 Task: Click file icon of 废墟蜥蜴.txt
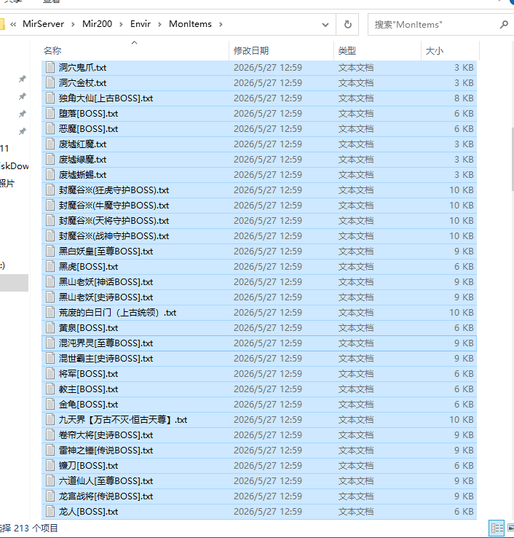click(x=50, y=175)
